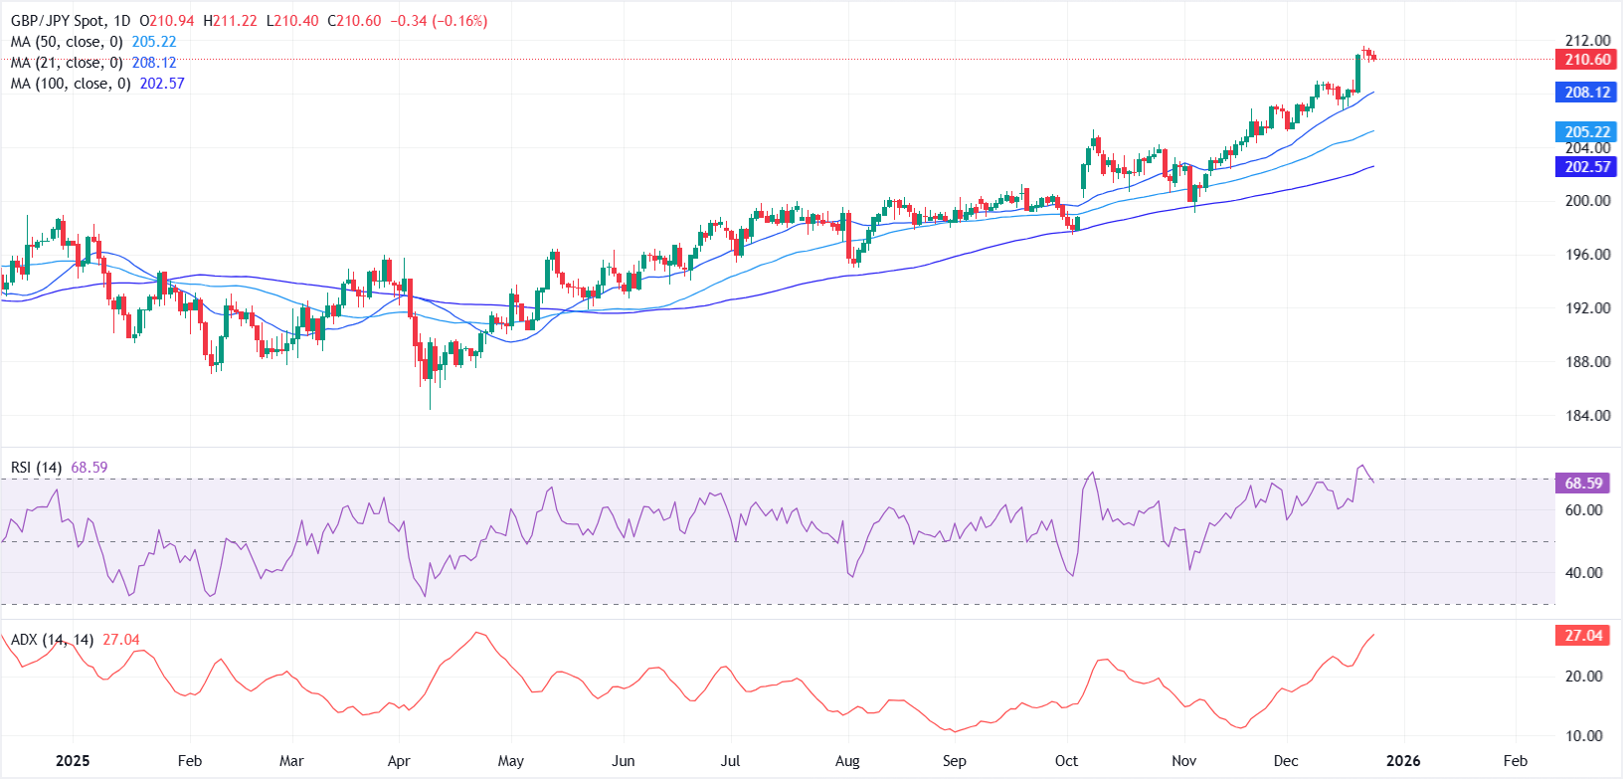
Task: Click the red 210.60 current price tag
Action: click(1586, 60)
